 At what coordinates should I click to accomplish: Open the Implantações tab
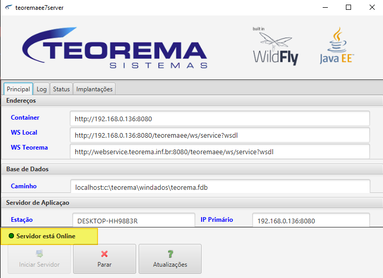point(94,89)
